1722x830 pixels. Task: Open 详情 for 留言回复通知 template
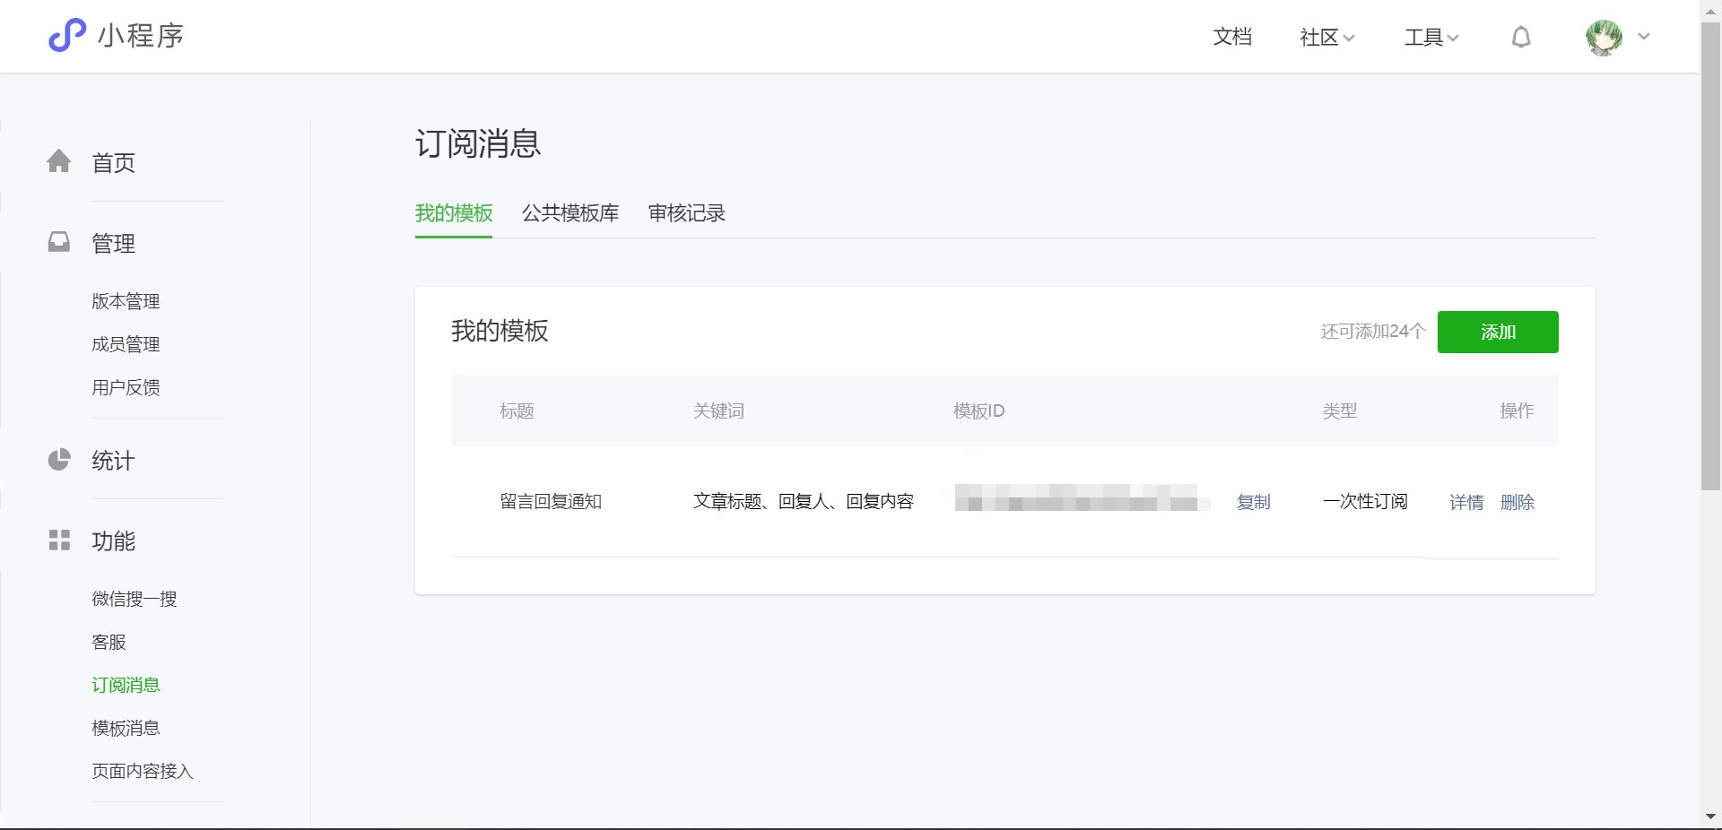[x=1466, y=502]
